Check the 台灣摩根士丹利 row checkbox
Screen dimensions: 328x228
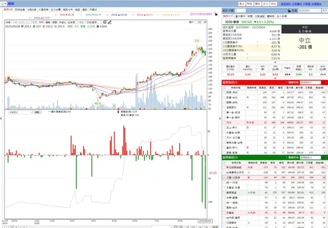(224, 173)
